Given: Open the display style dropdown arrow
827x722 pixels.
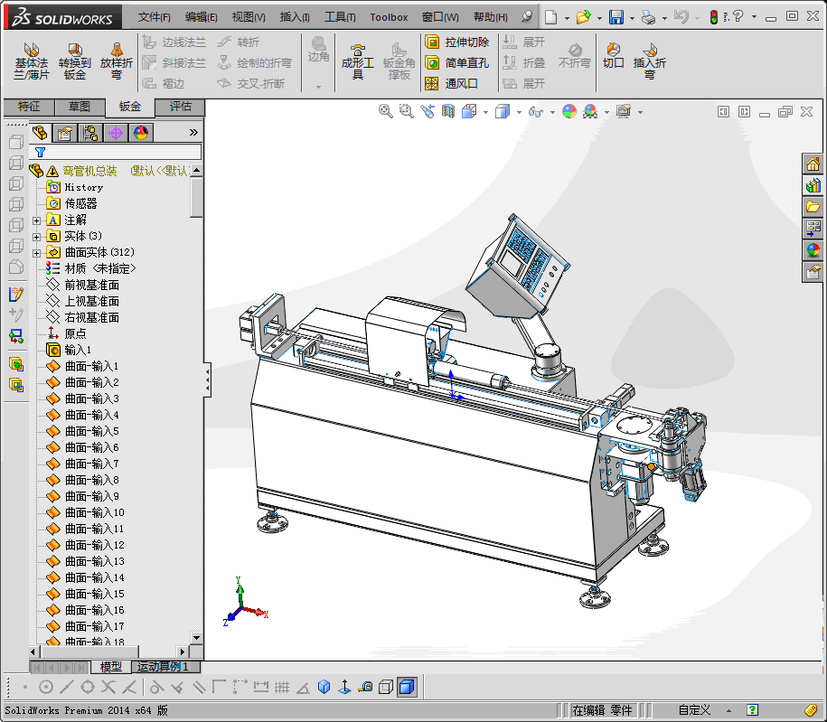Looking at the screenshot, I should (519, 112).
